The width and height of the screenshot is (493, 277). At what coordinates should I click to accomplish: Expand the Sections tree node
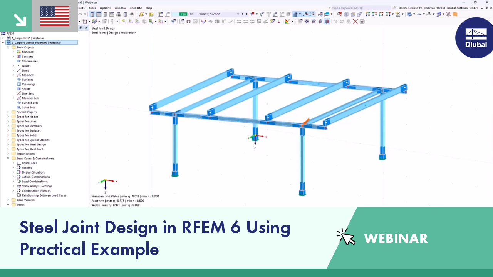13,57
